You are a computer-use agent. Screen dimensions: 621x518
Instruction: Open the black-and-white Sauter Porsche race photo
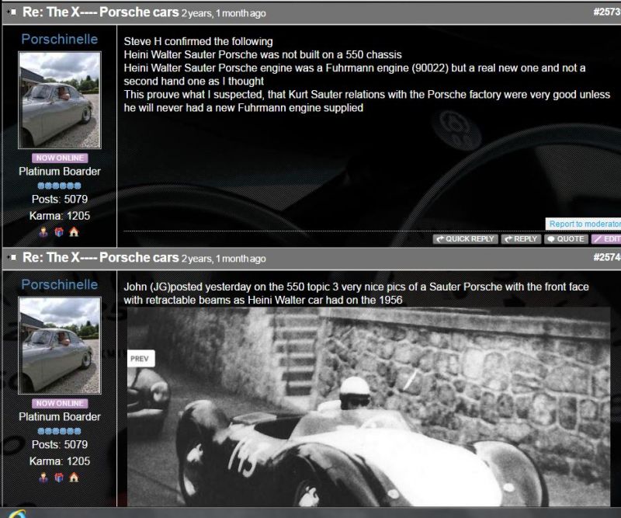coord(368,407)
